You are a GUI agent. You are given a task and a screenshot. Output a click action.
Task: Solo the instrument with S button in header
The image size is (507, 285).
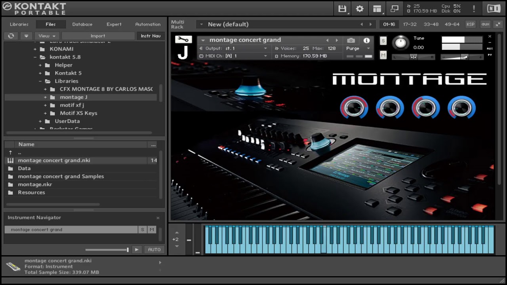coord(383,41)
